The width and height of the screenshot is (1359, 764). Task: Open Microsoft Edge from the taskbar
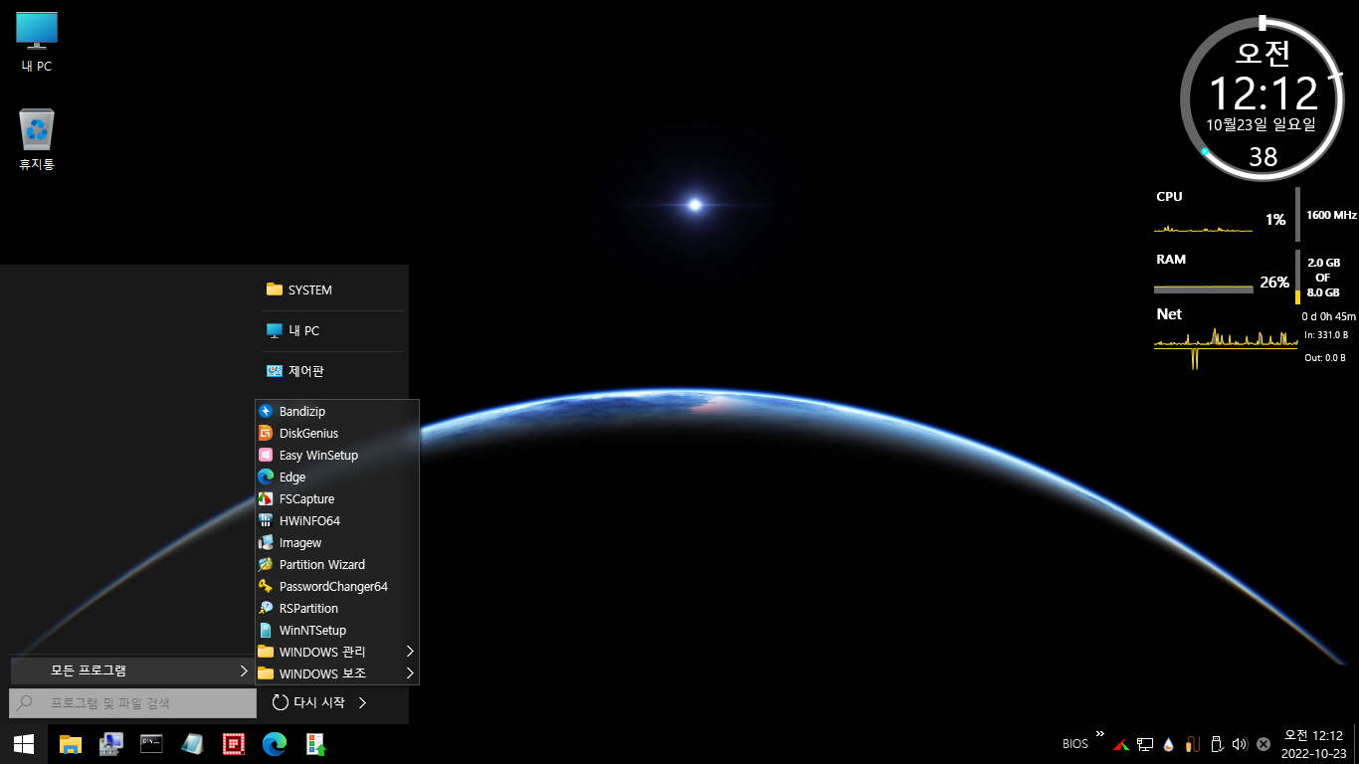coord(275,743)
